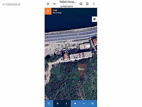Click the parcel number label on the map
This screenshot has height=107, width=142.
(x=81, y=69)
